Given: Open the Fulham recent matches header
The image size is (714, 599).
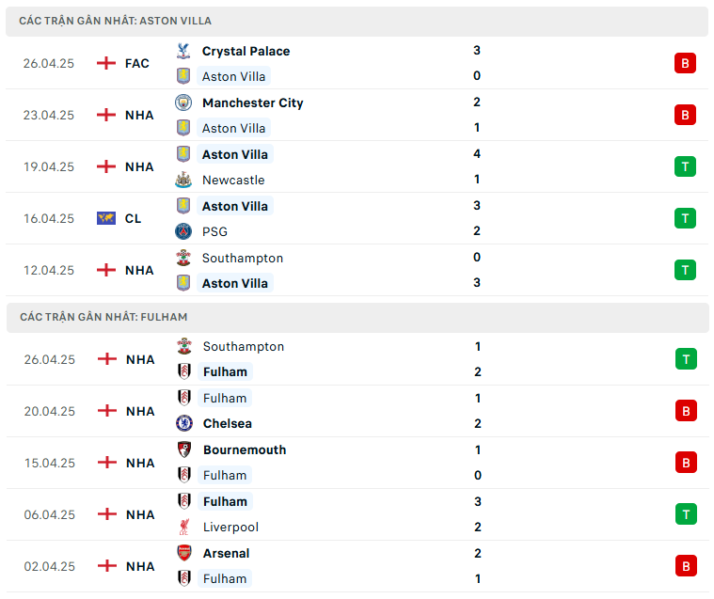Looking at the screenshot, I should tap(103, 317).
